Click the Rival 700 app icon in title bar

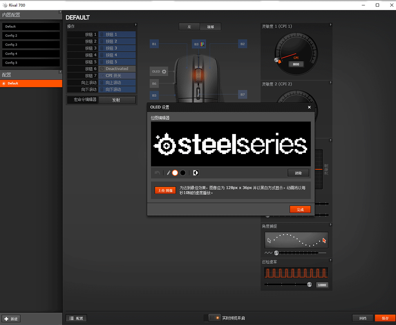(x=5, y=5)
